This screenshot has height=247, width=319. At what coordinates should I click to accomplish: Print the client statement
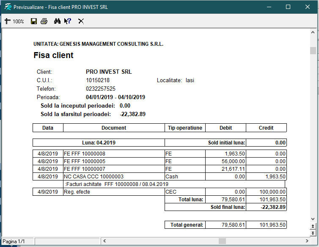[44, 21]
